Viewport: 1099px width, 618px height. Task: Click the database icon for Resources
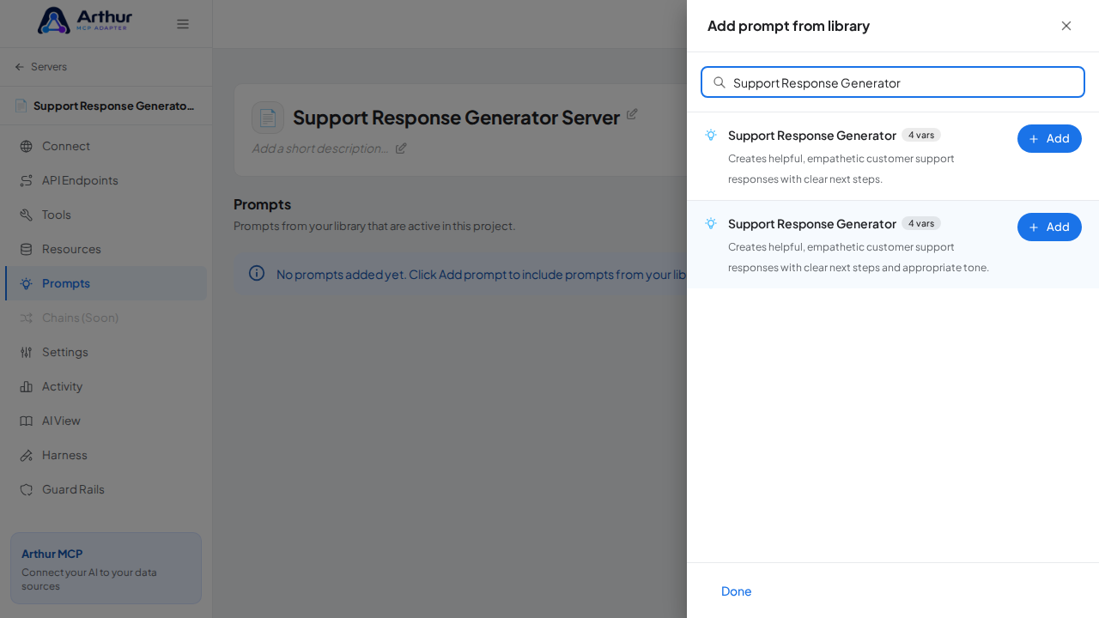pos(27,249)
